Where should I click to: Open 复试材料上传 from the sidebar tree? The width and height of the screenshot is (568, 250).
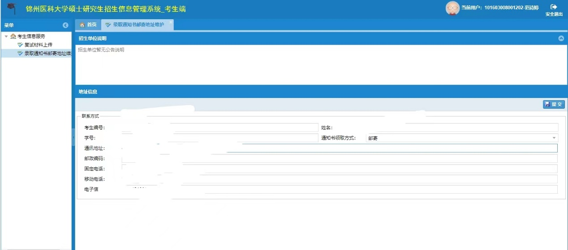tap(38, 45)
